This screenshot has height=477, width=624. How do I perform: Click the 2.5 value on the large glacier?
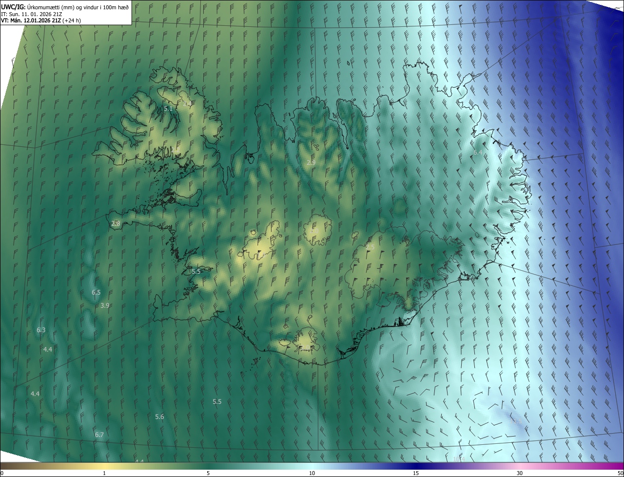(370, 247)
